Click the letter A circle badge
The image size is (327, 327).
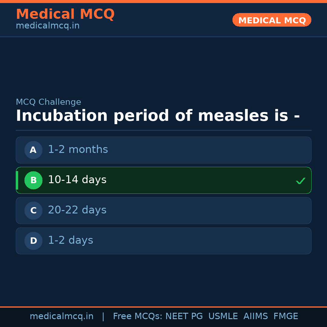pyautogui.click(x=33, y=150)
